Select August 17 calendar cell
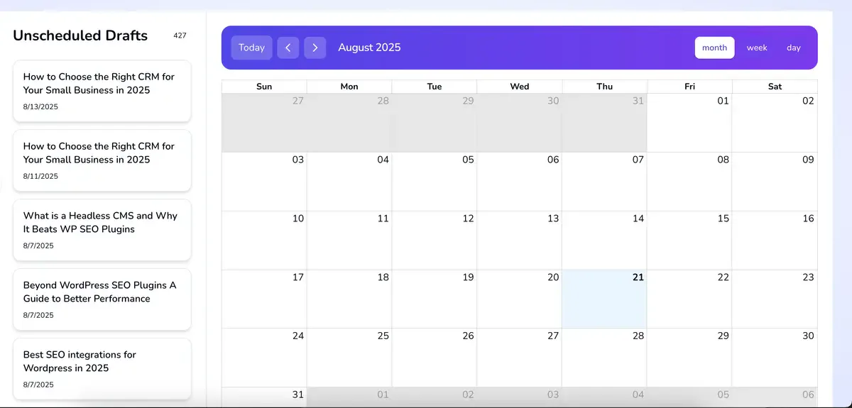852x408 pixels. coord(264,299)
